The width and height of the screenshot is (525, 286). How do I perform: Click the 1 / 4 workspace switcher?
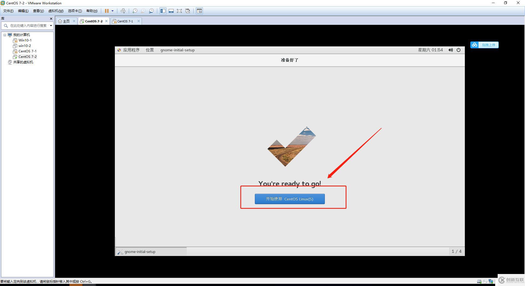[456, 251]
